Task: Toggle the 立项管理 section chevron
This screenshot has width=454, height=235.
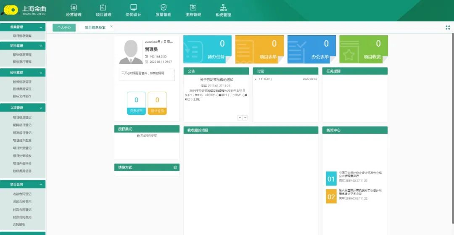Action: [41, 108]
